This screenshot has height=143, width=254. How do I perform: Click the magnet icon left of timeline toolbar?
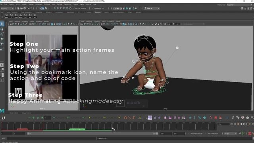[3, 118]
